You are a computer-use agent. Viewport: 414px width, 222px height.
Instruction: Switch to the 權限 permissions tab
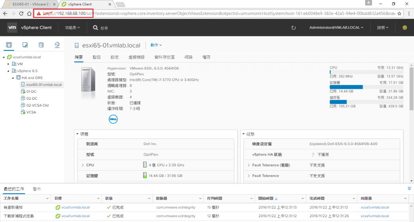tap(207, 57)
